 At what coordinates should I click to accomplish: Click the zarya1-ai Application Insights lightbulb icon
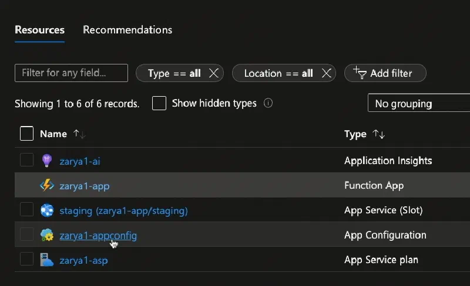tap(47, 161)
